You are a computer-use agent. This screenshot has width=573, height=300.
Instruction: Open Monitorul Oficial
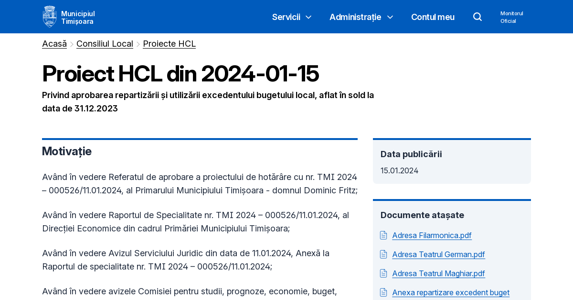tap(511, 17)
